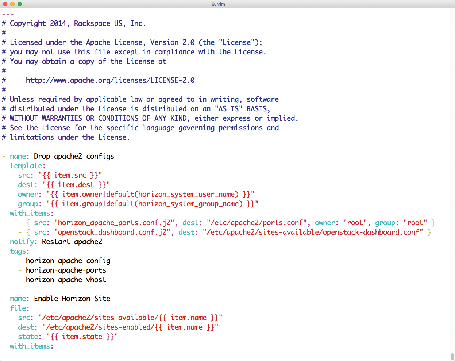Click "horizon_apache_ports.conf.j2" source string
The height and width of the screenshot is (361, 455).
coord(114,223)
